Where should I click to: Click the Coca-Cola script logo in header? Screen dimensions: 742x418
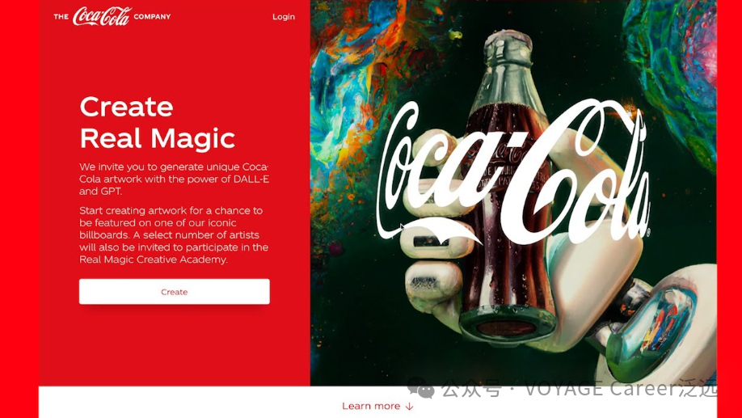(x=102, y=16)
